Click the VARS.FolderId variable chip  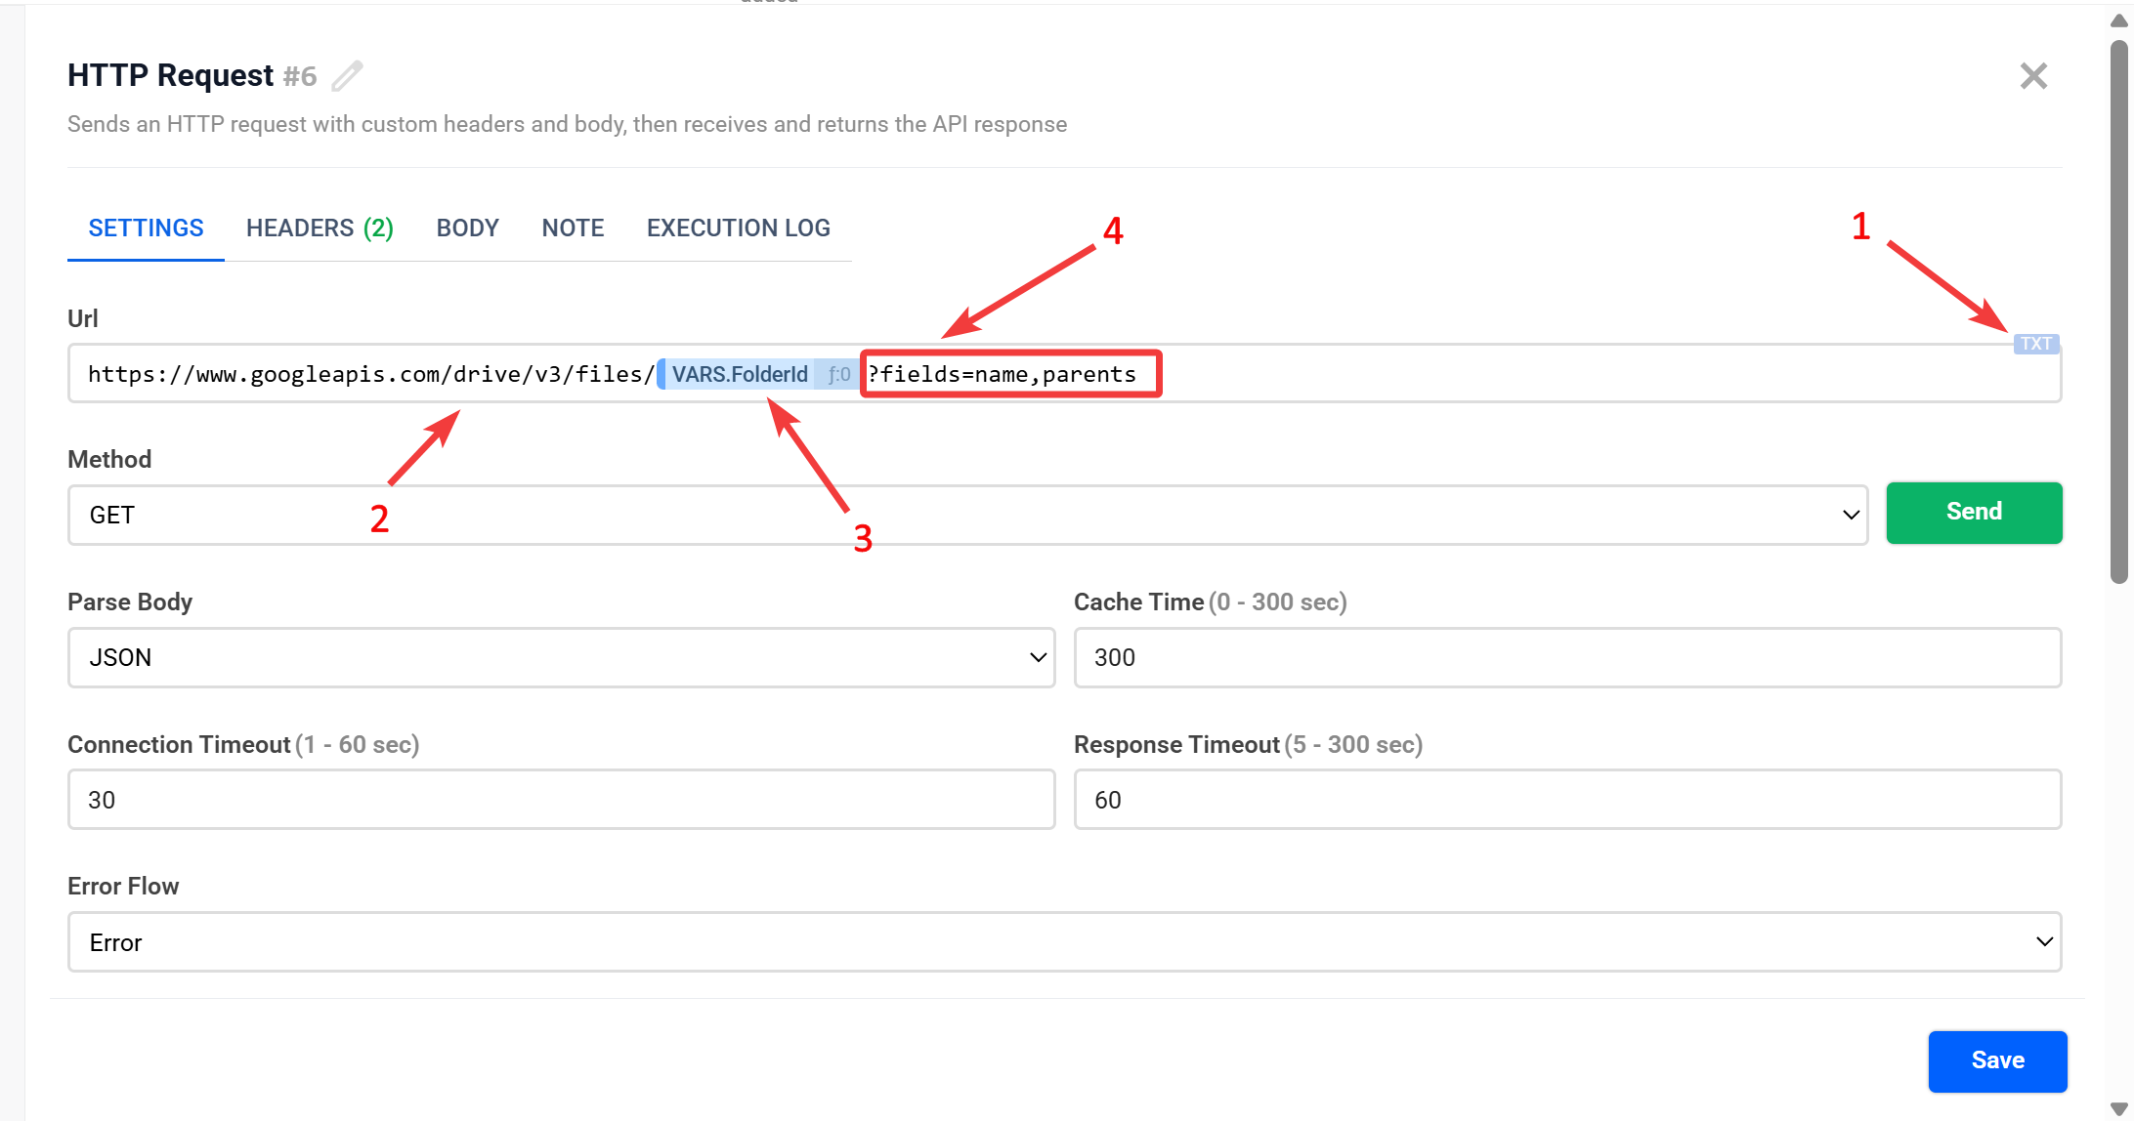tap(739, 374)
